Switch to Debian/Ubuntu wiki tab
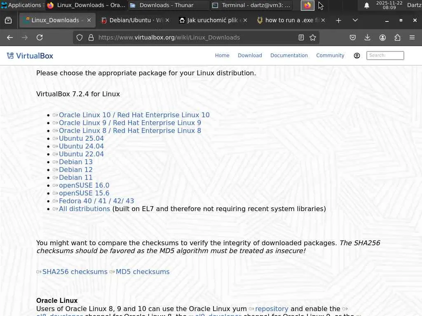Viewport: 422px width, 316px height. (x=135, y=20)
